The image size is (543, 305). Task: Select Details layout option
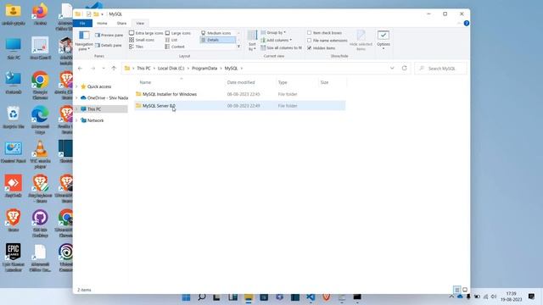pos(217,40)
